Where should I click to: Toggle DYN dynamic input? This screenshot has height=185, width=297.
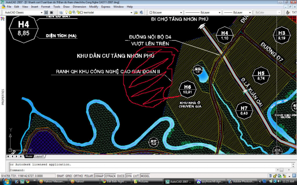(x=129, y=176)
